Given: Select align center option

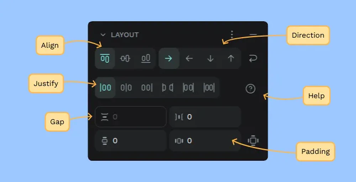Looking at the screenshot, I should tap(125, 59).
